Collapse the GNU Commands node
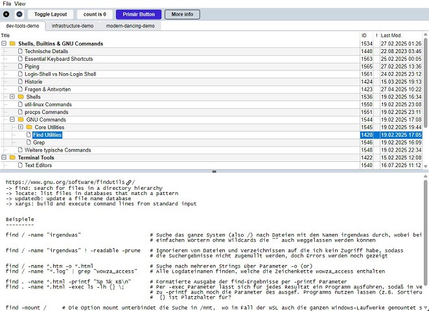The width and height of the screenshot is (429, 311). pyautogui.click(x=12, y=119)
